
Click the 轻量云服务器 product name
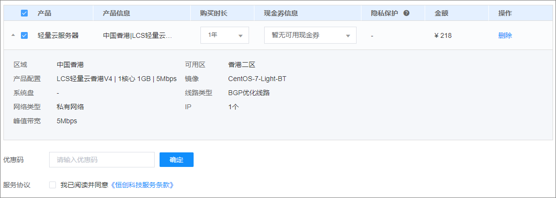58,35
